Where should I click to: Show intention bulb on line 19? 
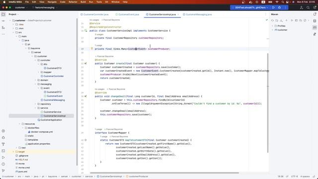92,49
